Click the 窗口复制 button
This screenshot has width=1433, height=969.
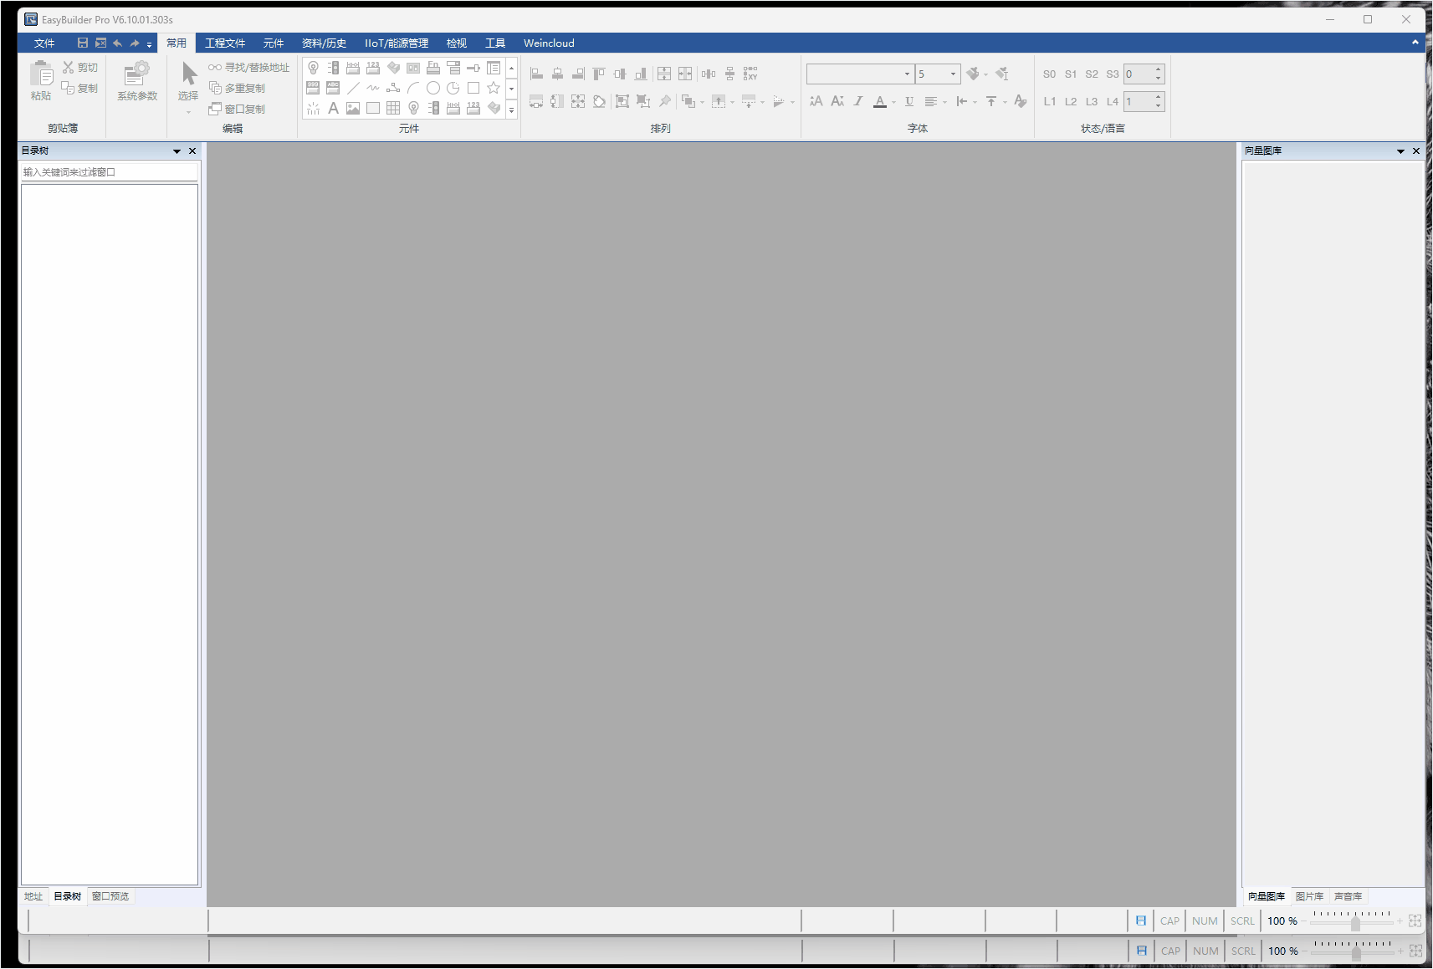coord(238,109)
